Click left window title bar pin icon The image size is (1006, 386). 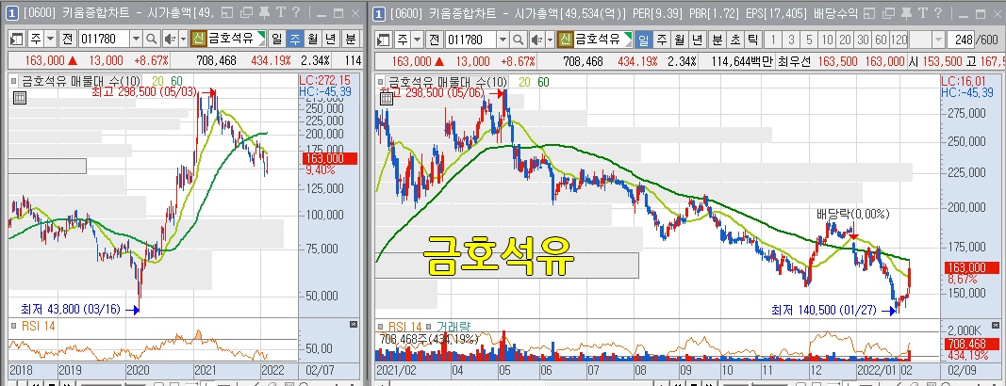pyautogui.click(x=263, y=13)
